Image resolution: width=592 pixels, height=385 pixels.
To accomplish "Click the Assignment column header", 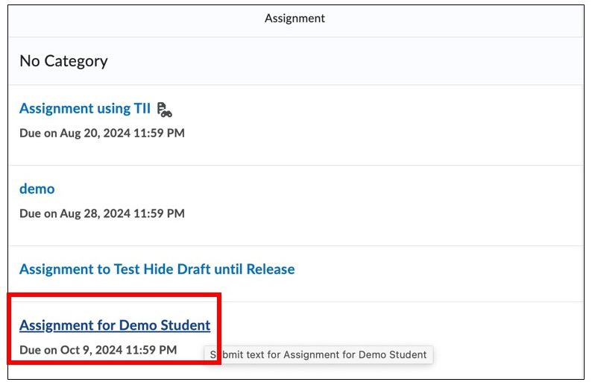I will [x=295, y=18].
